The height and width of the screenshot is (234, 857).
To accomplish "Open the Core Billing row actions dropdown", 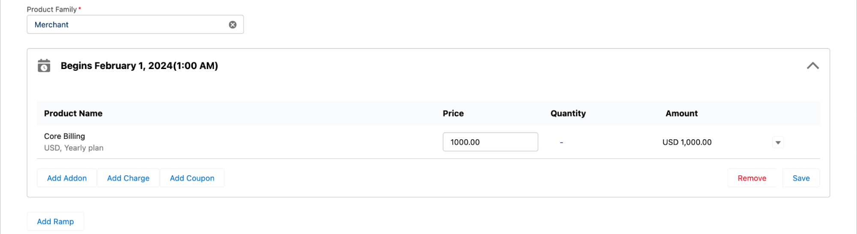I will pyautogui.click(x=778, y=142).
